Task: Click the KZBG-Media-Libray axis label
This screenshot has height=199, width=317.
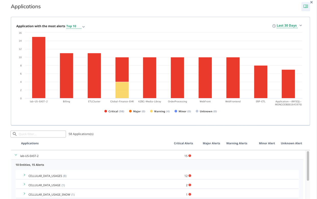Action: [x=150, y=101]
